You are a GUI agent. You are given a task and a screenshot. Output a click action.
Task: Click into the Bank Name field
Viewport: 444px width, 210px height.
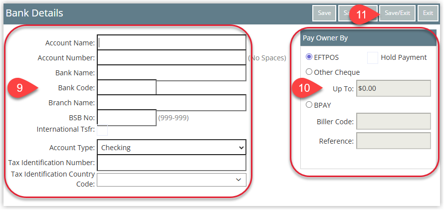coord(172,73)
